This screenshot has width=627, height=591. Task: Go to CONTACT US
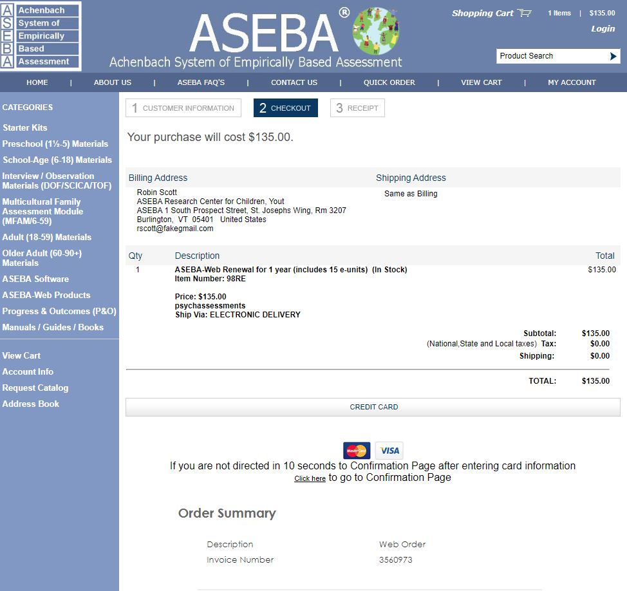(294, 82)
